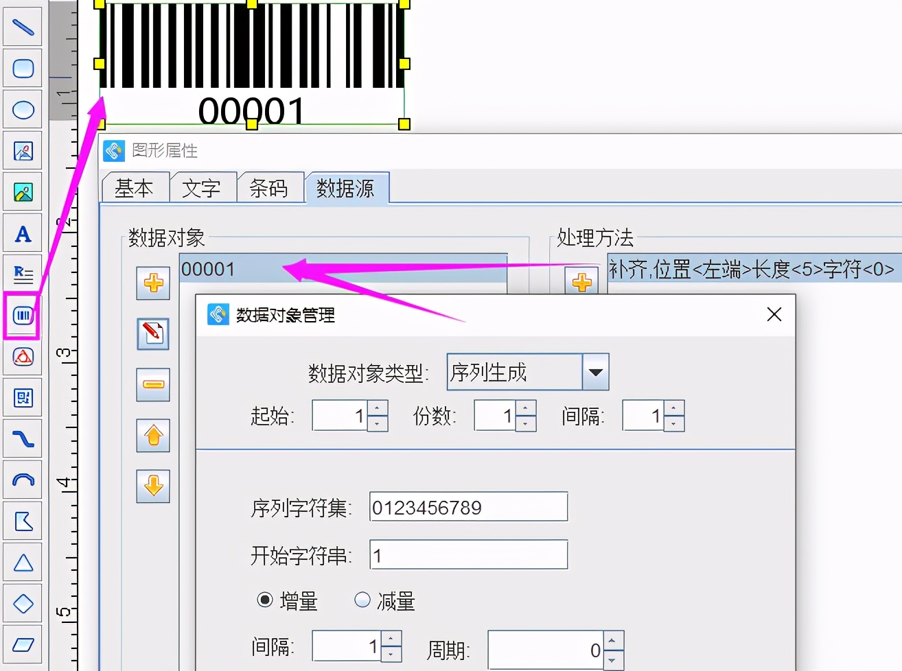
Task: Delete the selected data object
Action: tap(153, 384)
